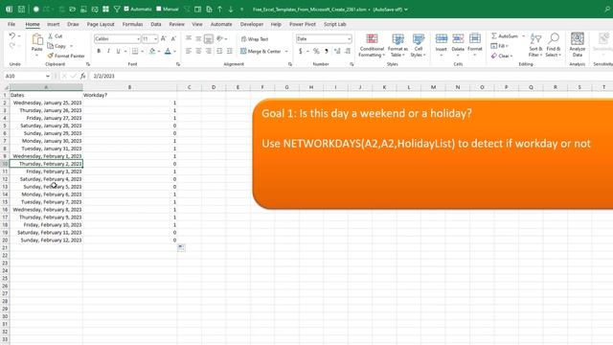The image size is (613, 345).
Task: Click the Filter funnel icon in quick access toolbar
Action: 117,9
